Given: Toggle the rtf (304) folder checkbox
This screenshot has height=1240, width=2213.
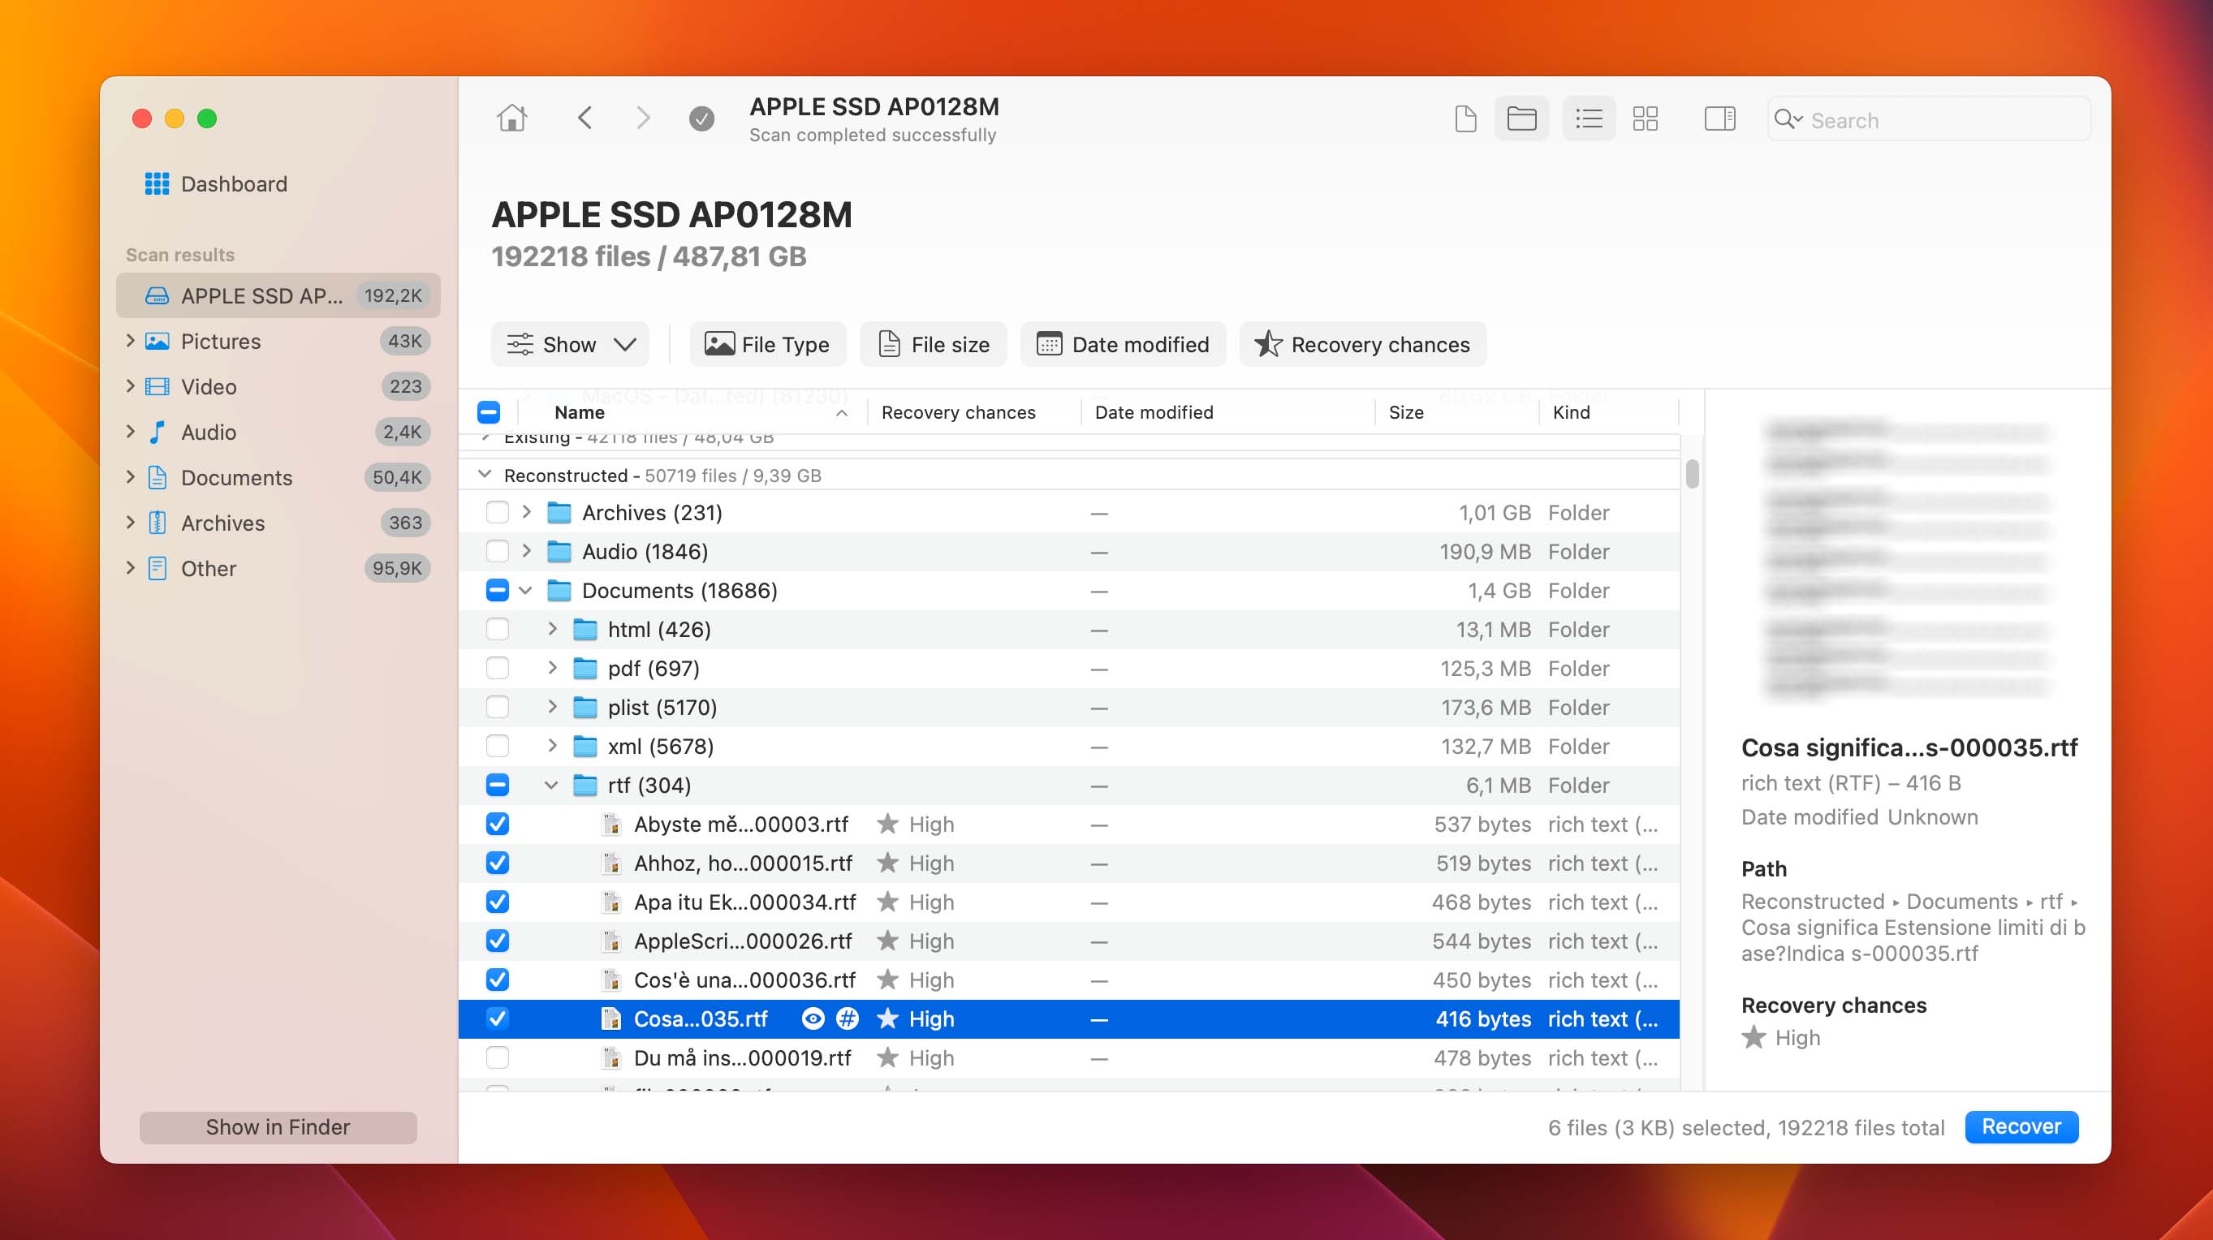Looking at the screenshot, I should click(x=498, y=785).
